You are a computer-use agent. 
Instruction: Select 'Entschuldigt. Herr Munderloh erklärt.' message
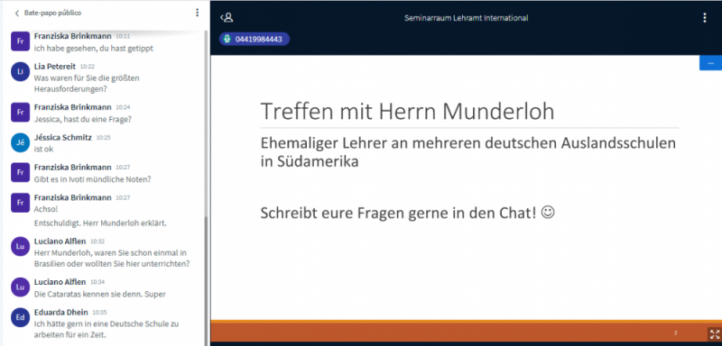pos(100,223)
